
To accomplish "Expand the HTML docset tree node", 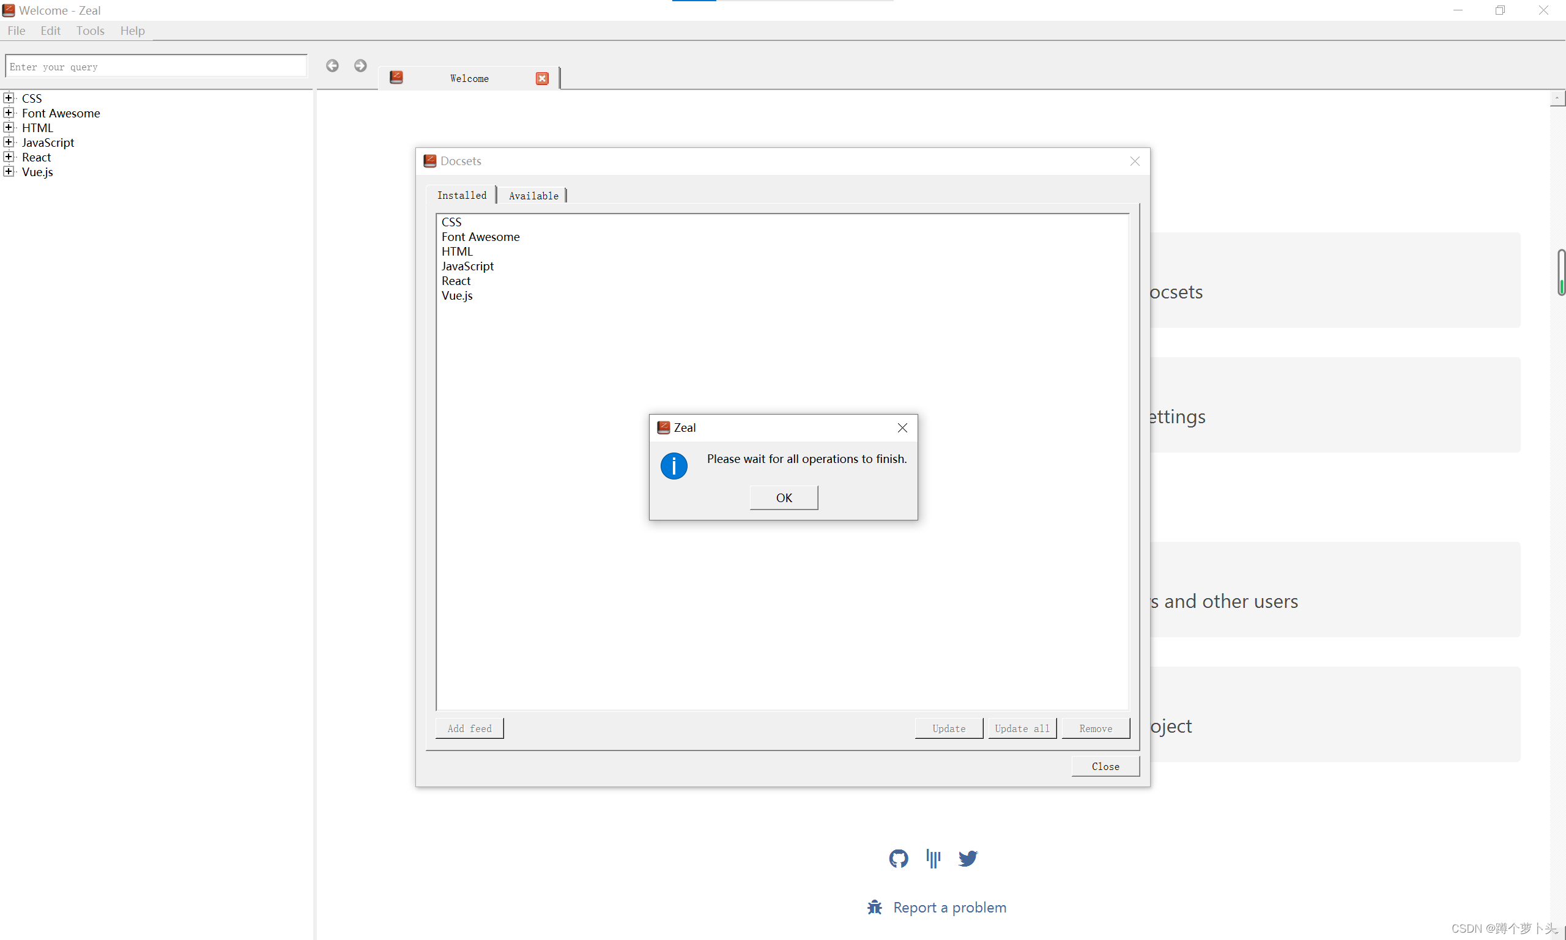I will (8, 127).
